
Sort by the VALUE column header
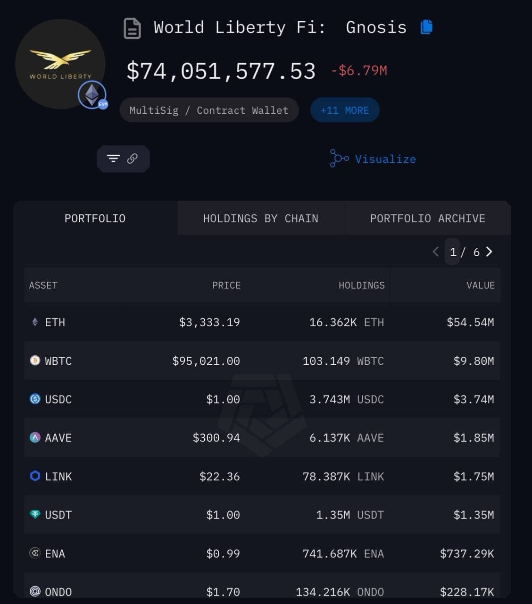pos(480,285)
